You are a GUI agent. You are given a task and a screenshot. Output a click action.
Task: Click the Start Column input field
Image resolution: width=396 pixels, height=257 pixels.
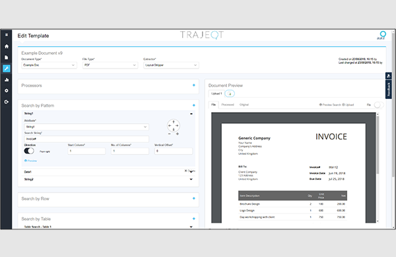(86, 151)
